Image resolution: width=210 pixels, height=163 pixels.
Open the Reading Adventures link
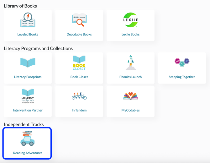click(x=28, y=153)
